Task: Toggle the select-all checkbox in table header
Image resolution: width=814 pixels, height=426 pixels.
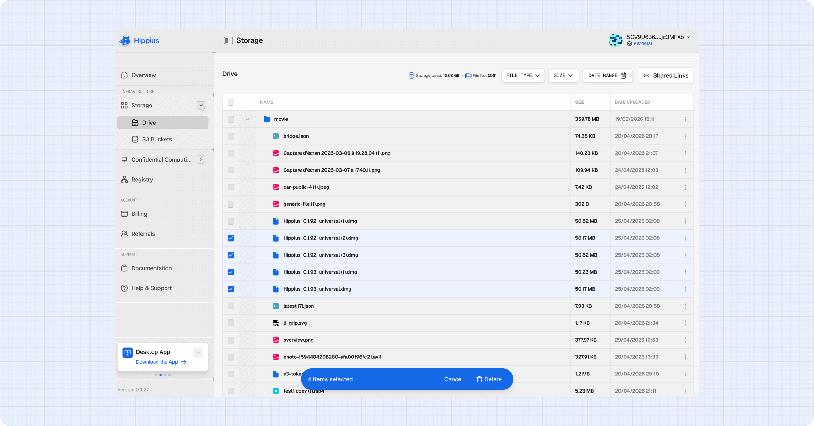Action: (231, 102)
